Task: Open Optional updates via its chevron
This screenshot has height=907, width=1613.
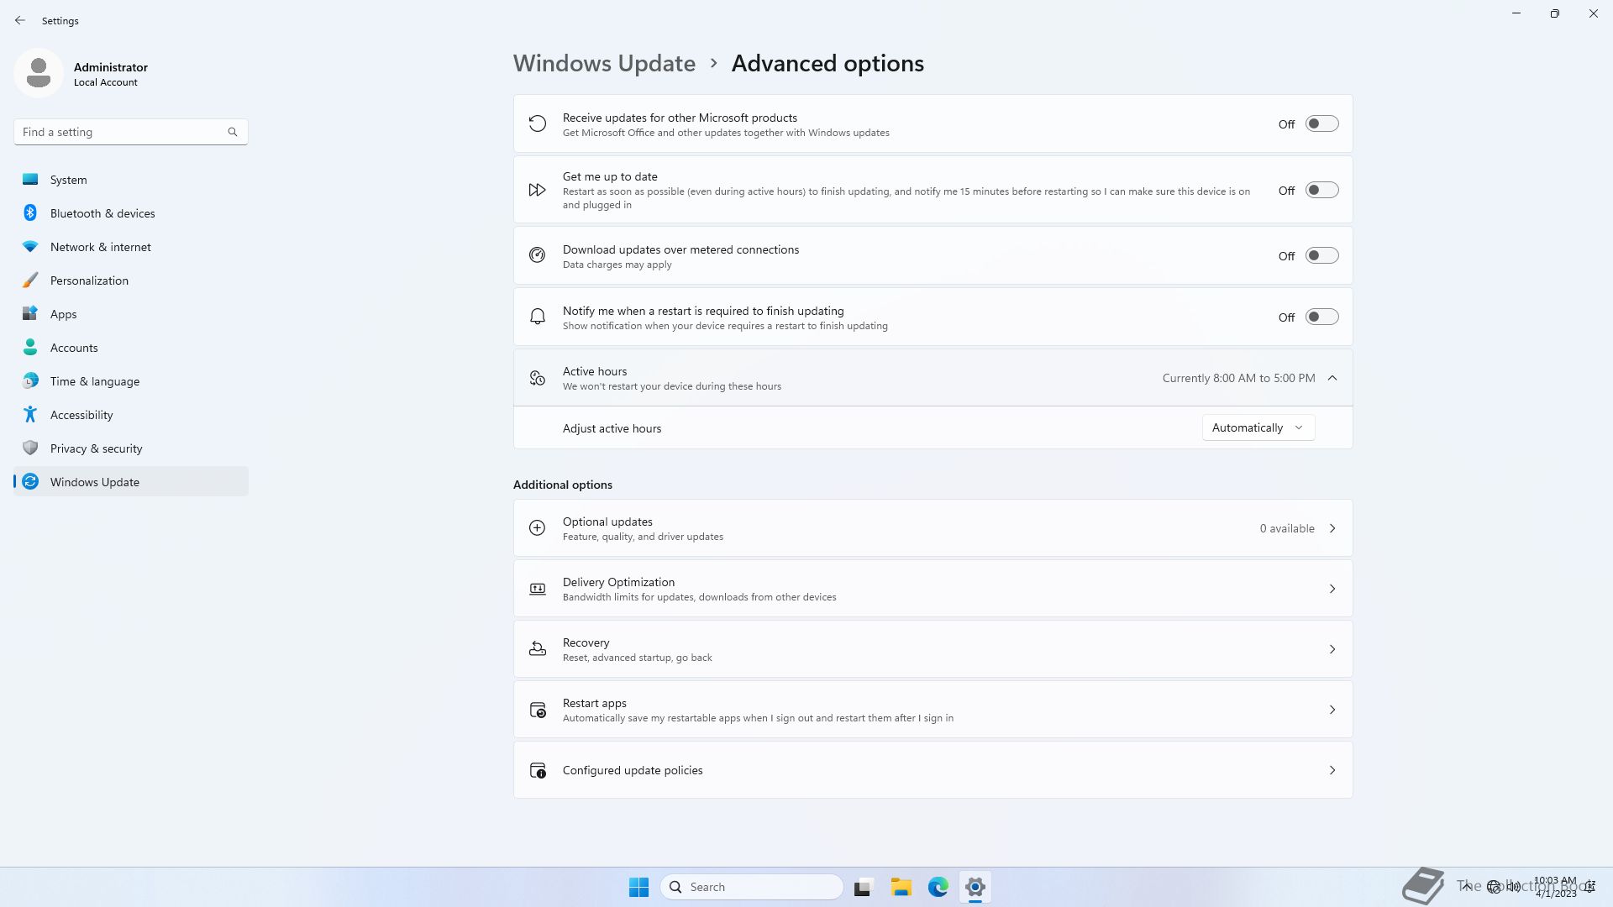Action: pos(1332,528)
